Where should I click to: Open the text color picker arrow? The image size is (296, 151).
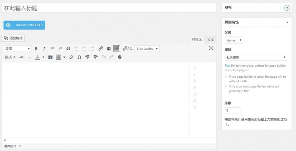pos(43,57)
